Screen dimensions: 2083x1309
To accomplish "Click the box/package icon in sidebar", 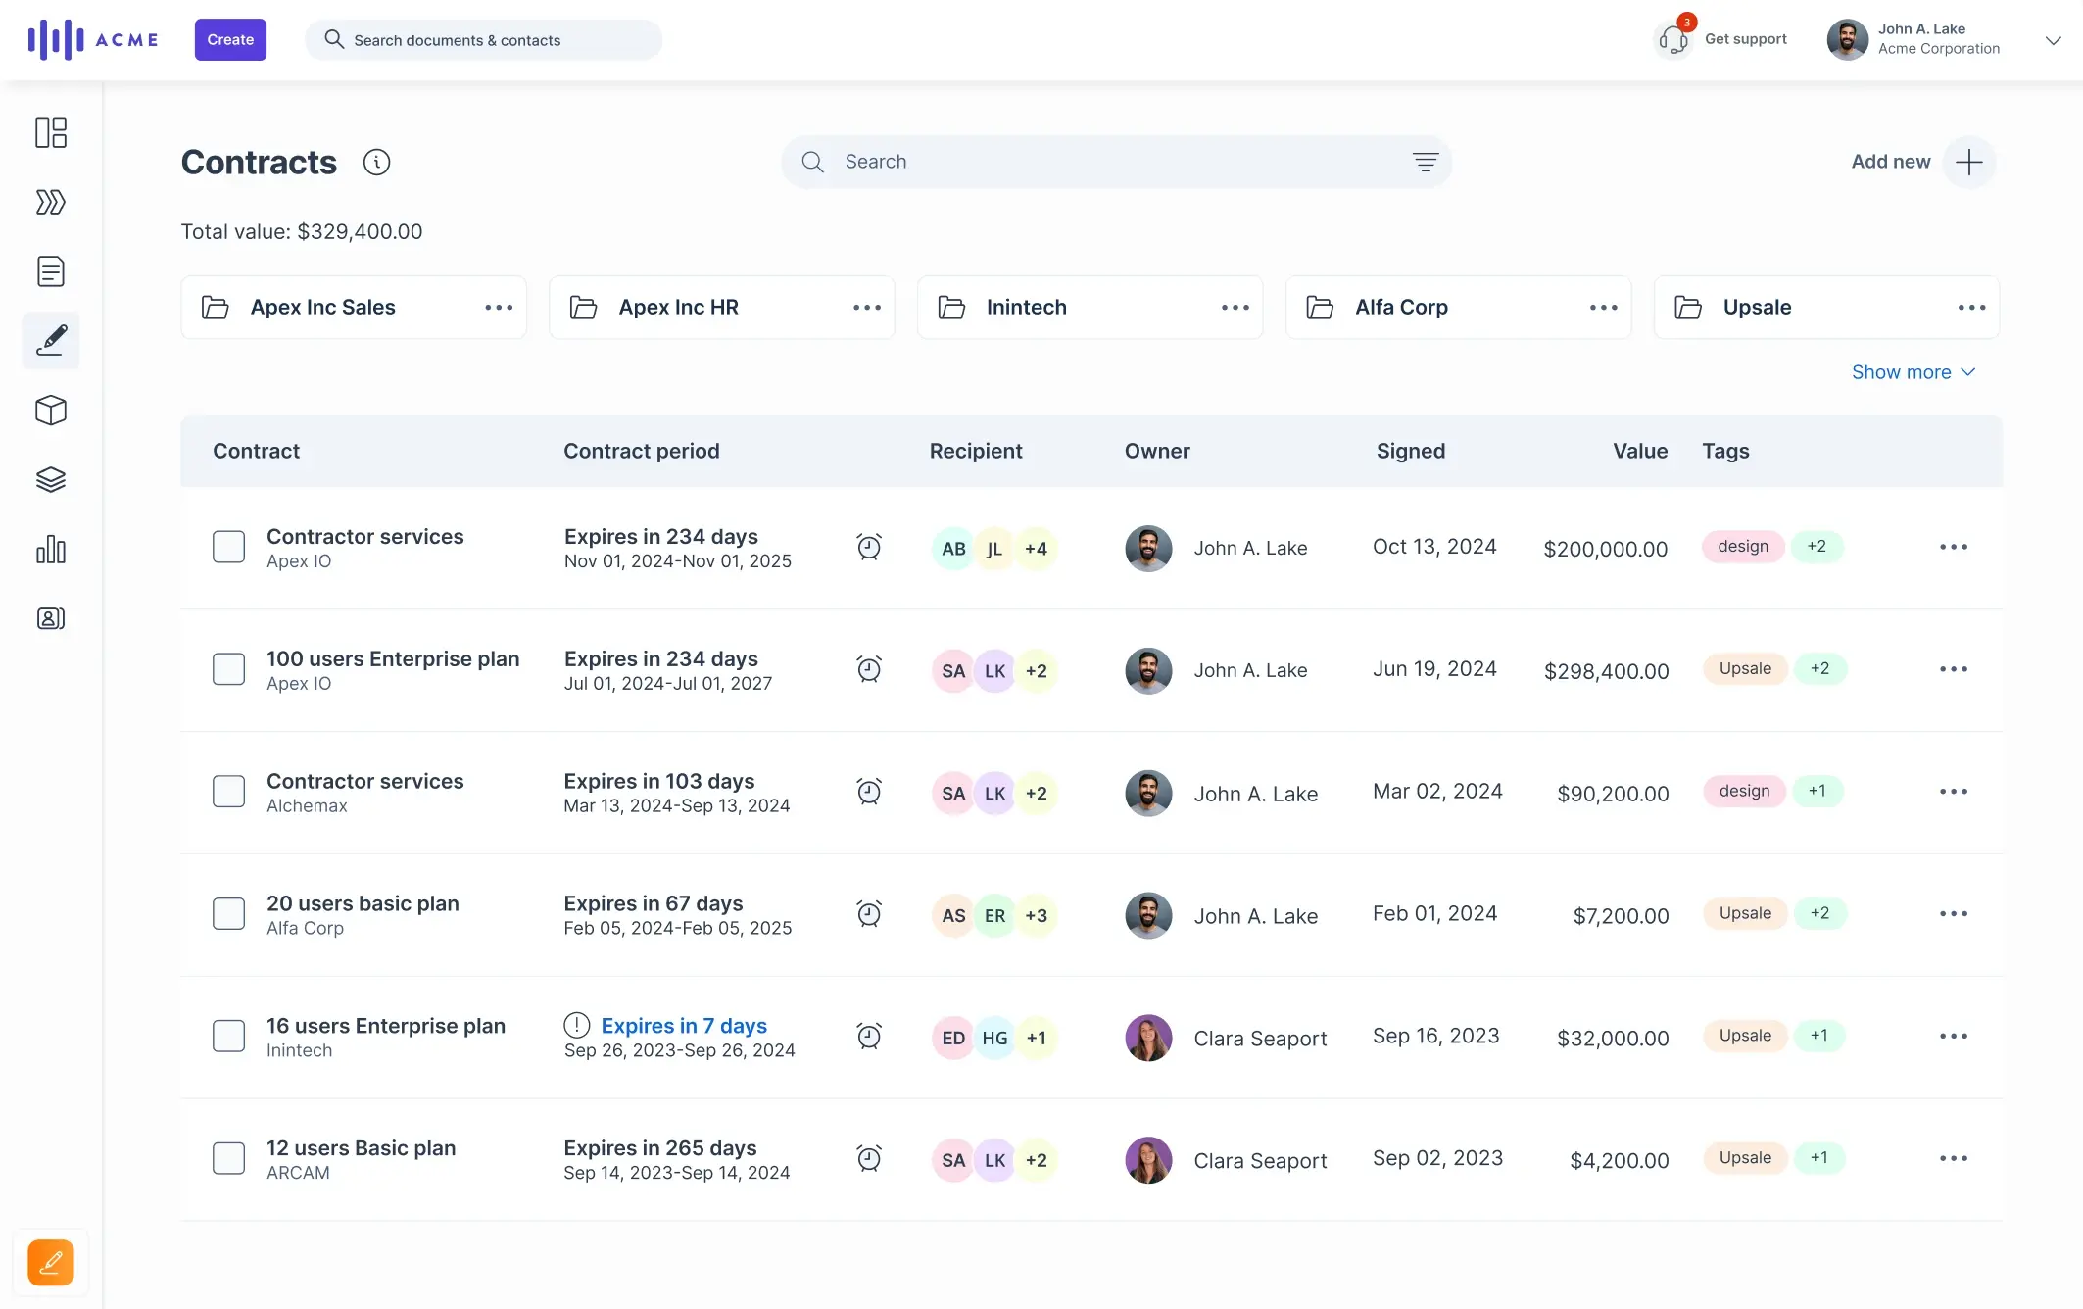I will tap(50, 409).
